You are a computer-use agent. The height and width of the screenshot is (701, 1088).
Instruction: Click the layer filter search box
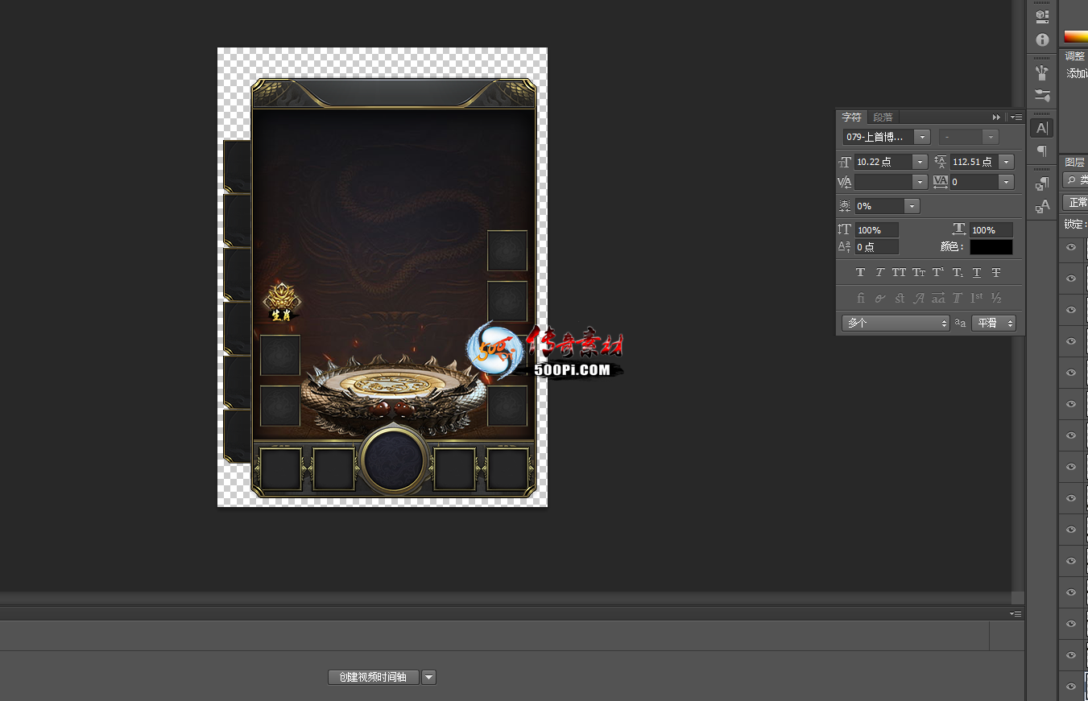pos(1076,179)
